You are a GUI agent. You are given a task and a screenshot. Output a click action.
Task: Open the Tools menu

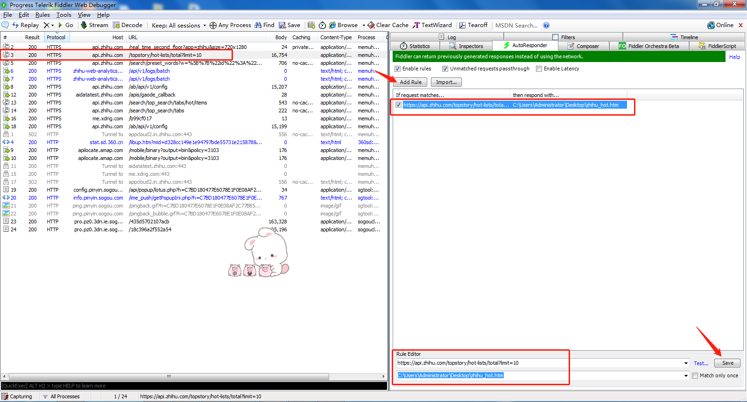(64, 15)
